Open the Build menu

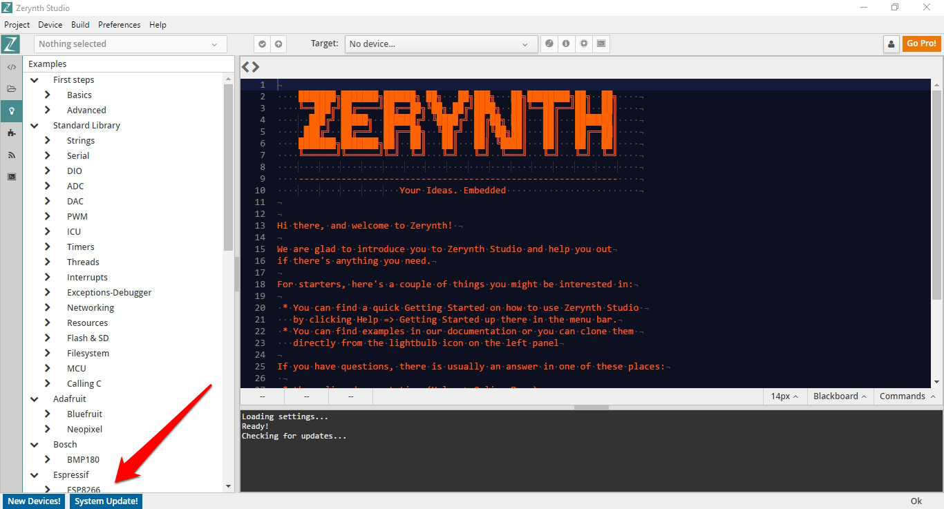click(x=80, y=25)
